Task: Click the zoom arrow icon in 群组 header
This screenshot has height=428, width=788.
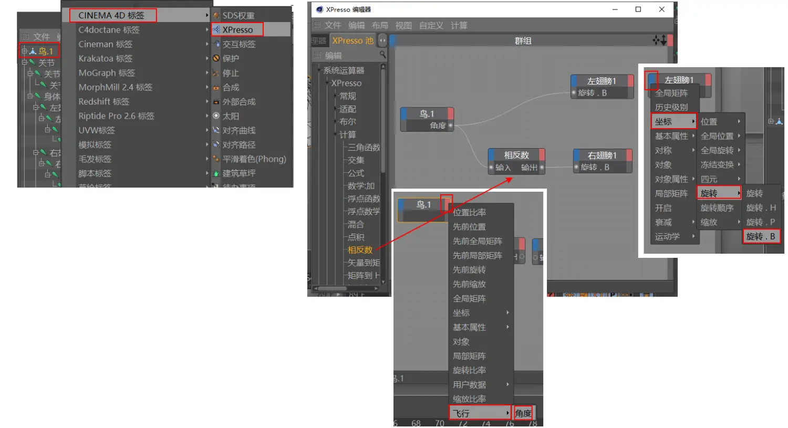Action: pyautogui.click(x=663, y=40)
